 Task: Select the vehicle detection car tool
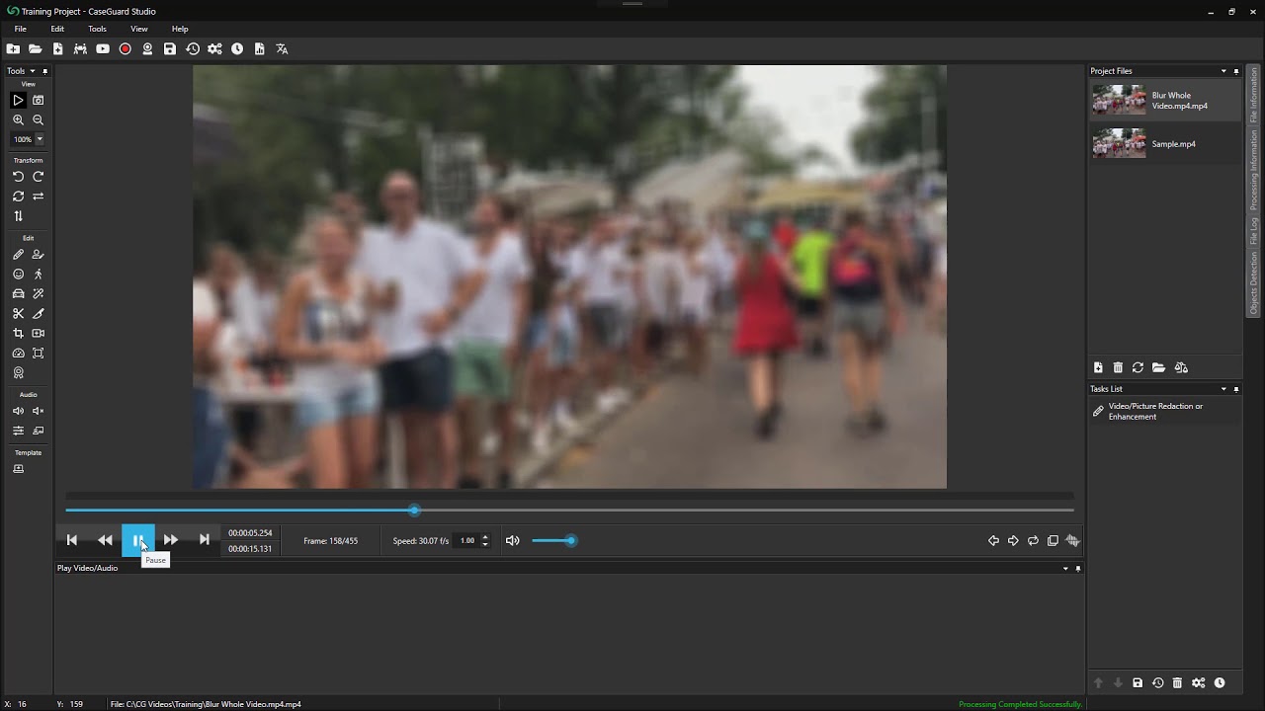[x=18, y=294]
